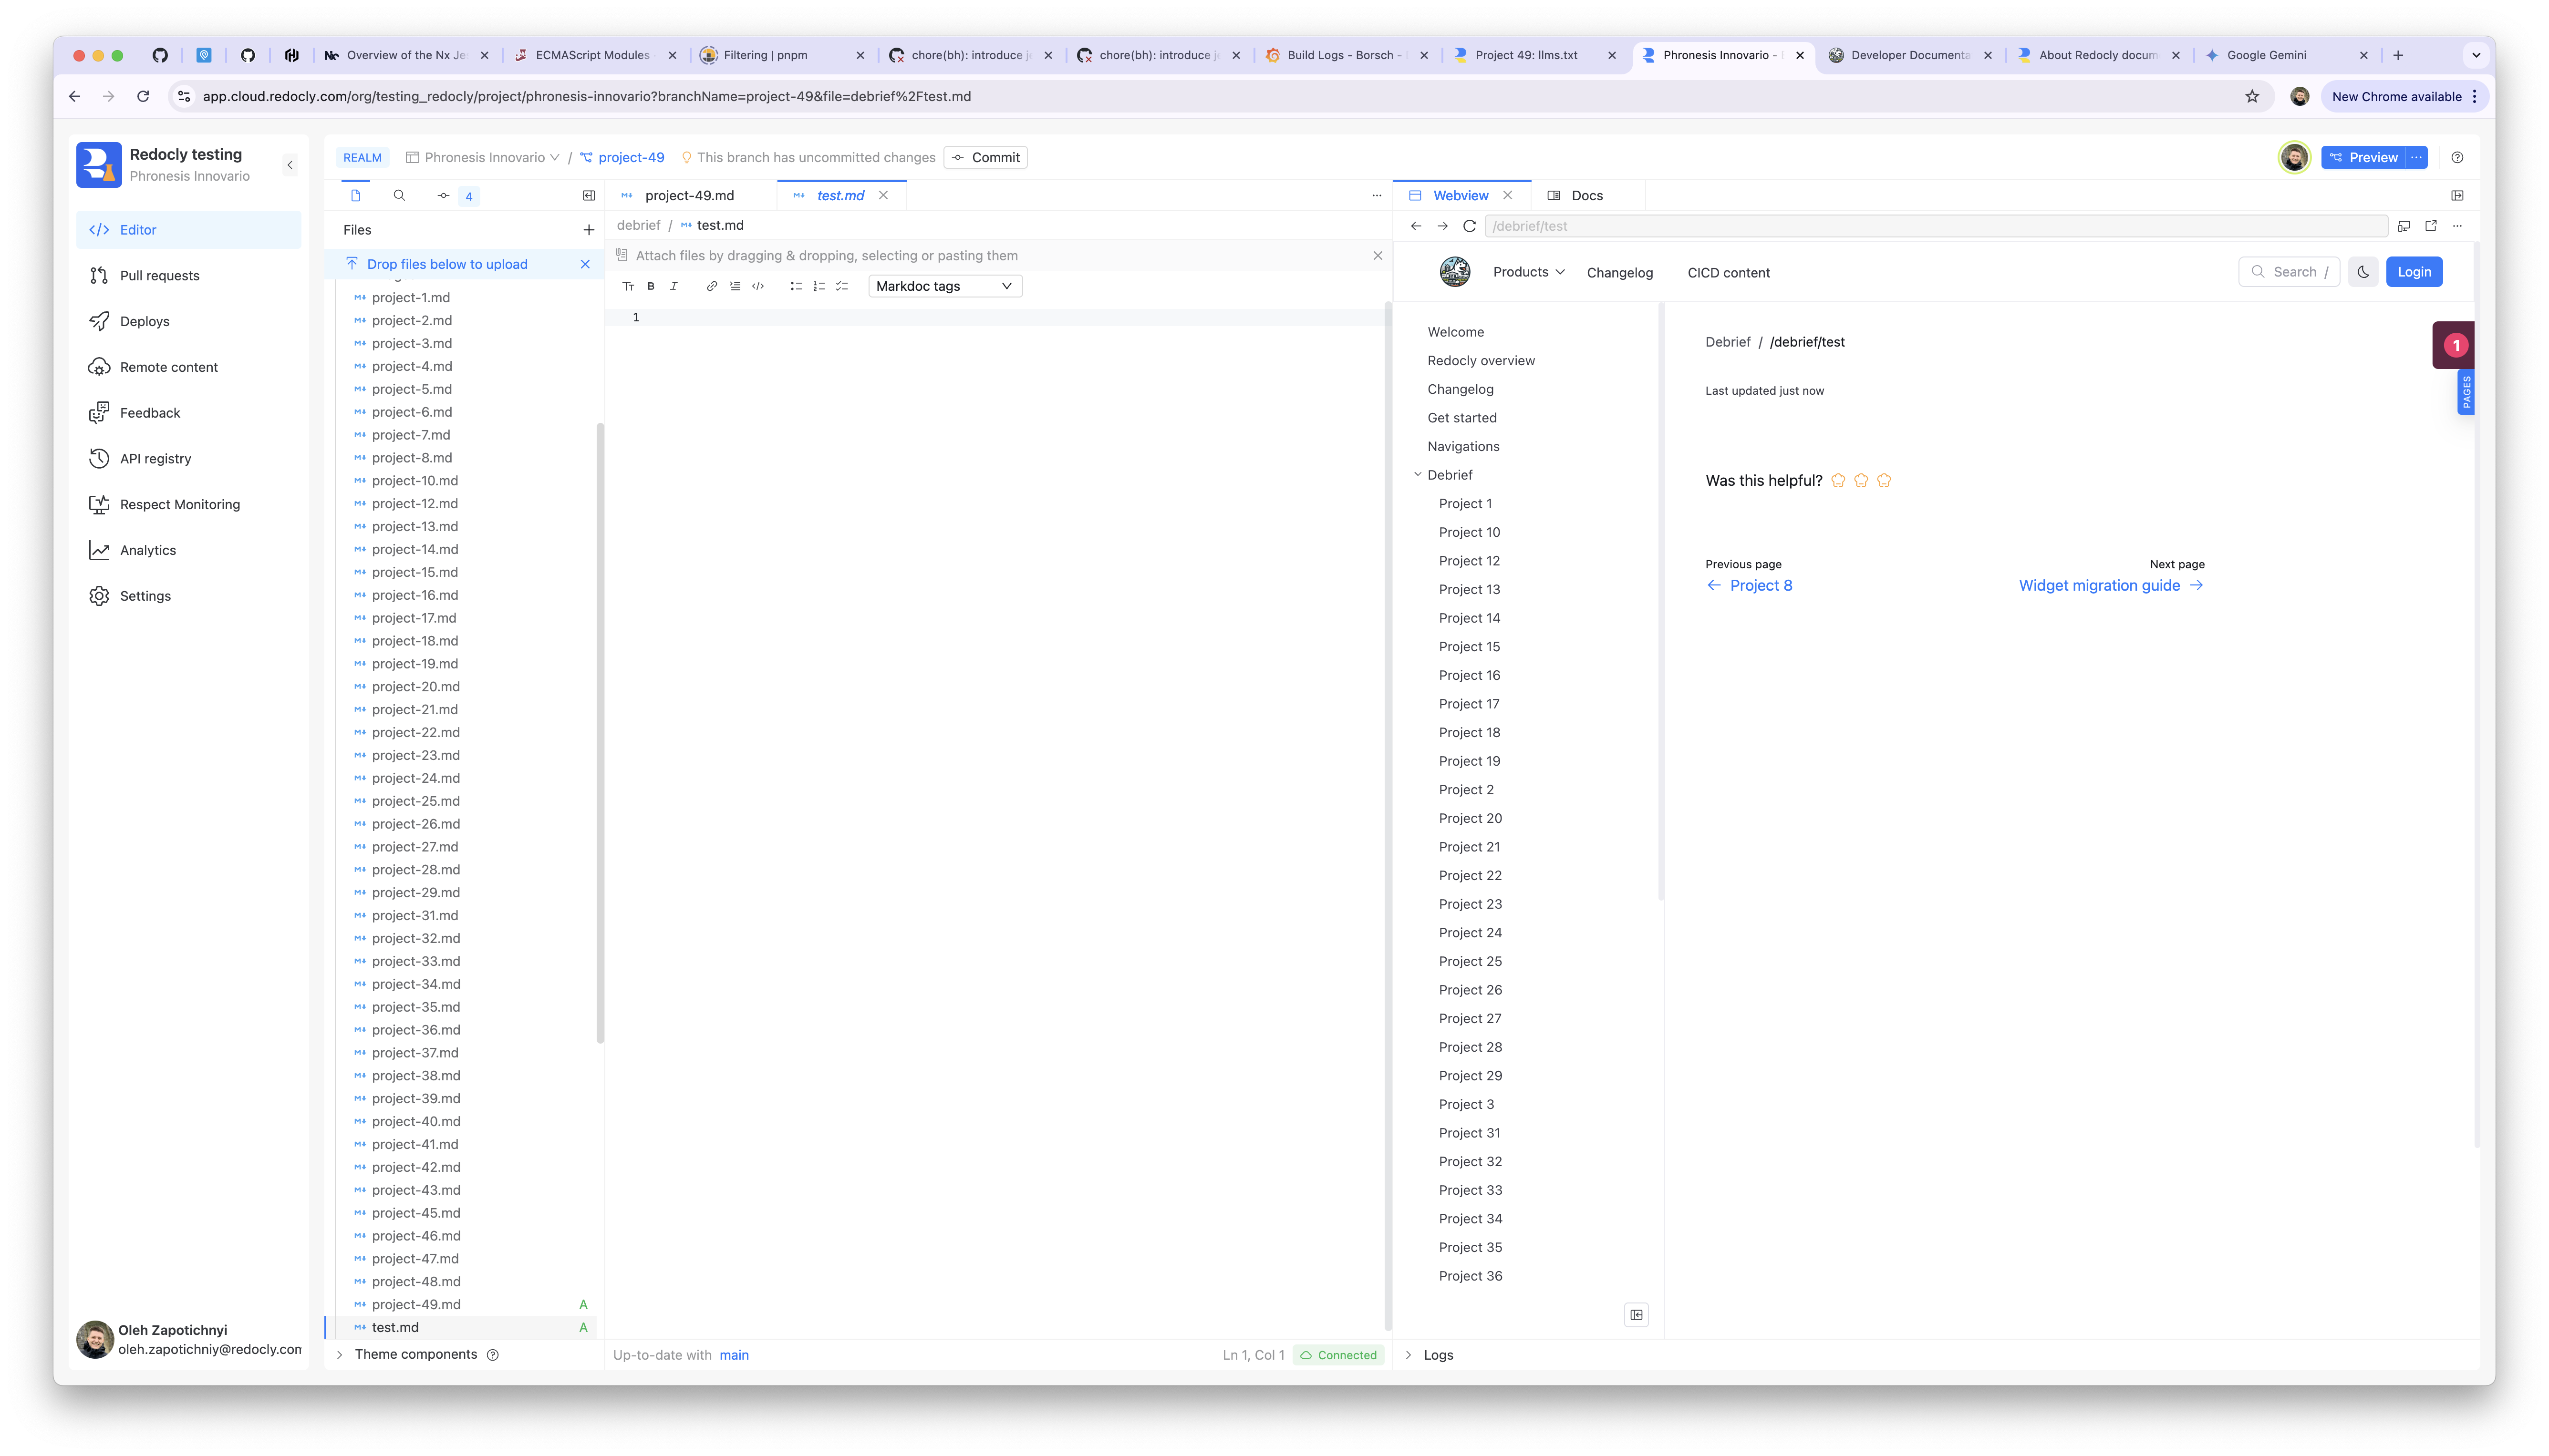Open the search panel magnifier icon in editor sidebar
Viewport: 2549px width, 1456px height.
click(399, 196)
